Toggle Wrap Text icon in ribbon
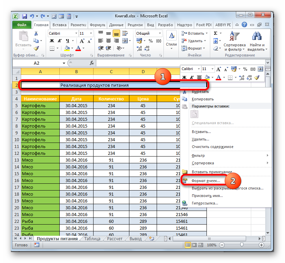 tap(125, 33)
